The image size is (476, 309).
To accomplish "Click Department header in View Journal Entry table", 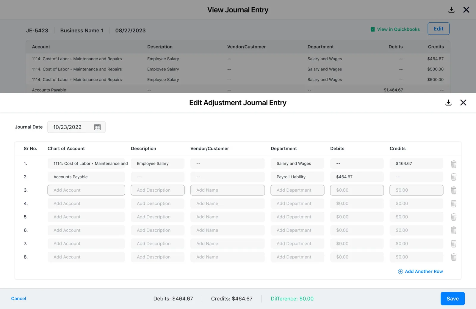I will coord(320,47).
